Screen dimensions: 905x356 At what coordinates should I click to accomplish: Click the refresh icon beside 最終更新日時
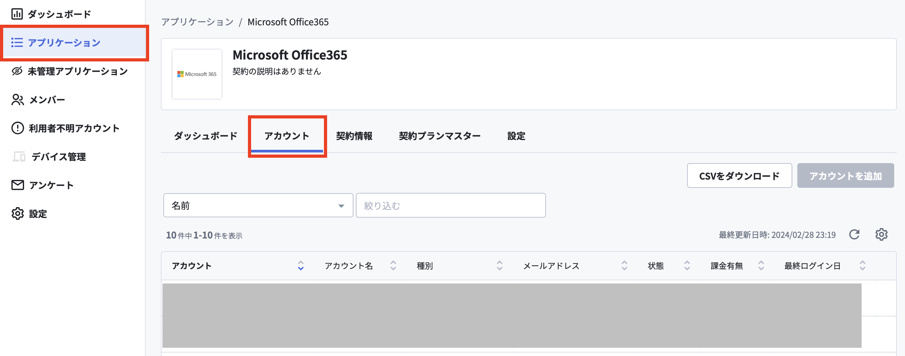coord(854,234)
